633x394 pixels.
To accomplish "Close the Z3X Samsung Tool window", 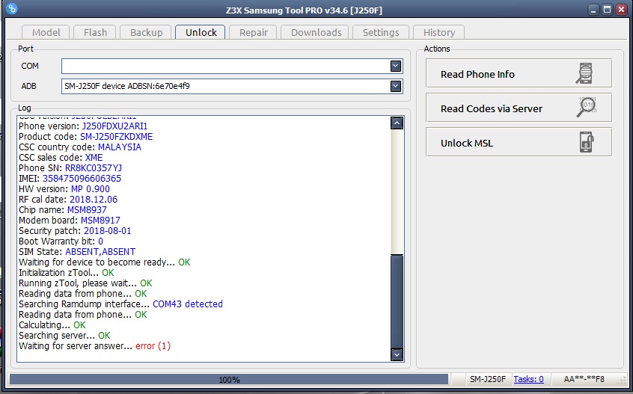I will (621, 10).
